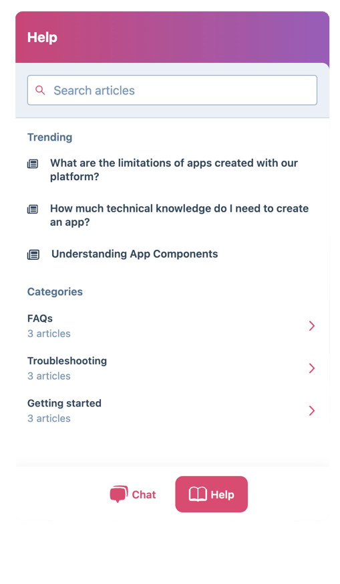340x584 pixels.
Task: Click the 3 articles count under Troubleshooting
Action: click(x=49, y=376)
